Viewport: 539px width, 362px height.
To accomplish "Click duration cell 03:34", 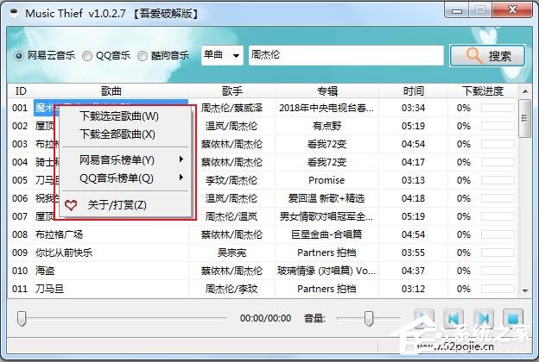I will [413, 108].
